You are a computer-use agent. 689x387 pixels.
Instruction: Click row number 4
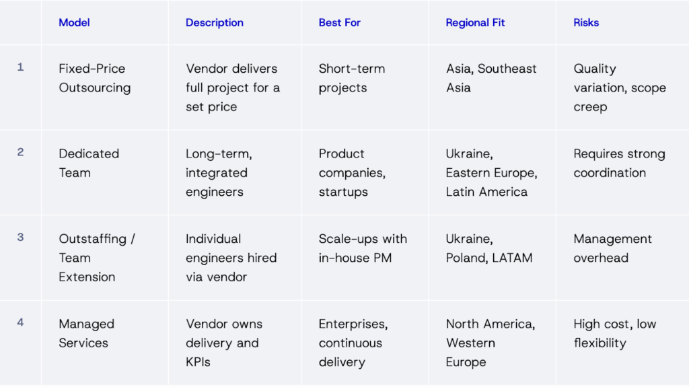20,322
